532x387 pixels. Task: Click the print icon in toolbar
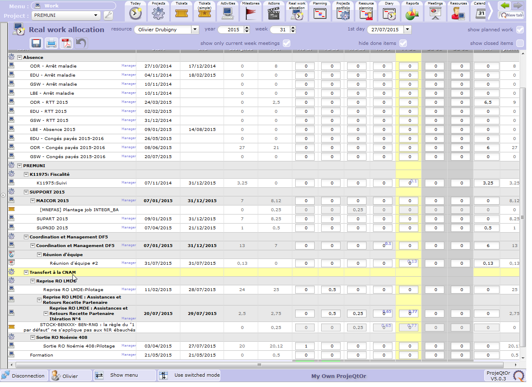pos(51,43)
